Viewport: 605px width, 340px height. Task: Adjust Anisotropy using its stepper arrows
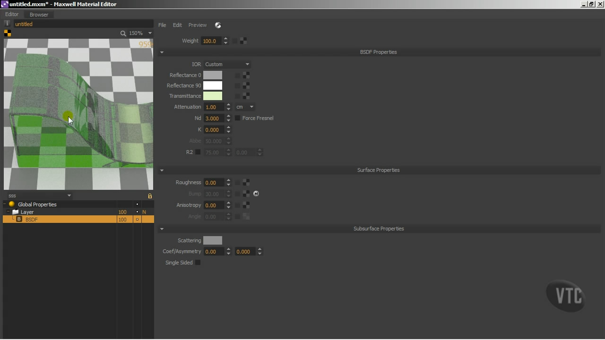(x=229, y=205)
